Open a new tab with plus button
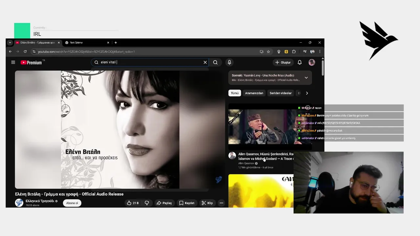Viewport: 420px width, 236px height. pyautogui.click(x=115, y=43)
